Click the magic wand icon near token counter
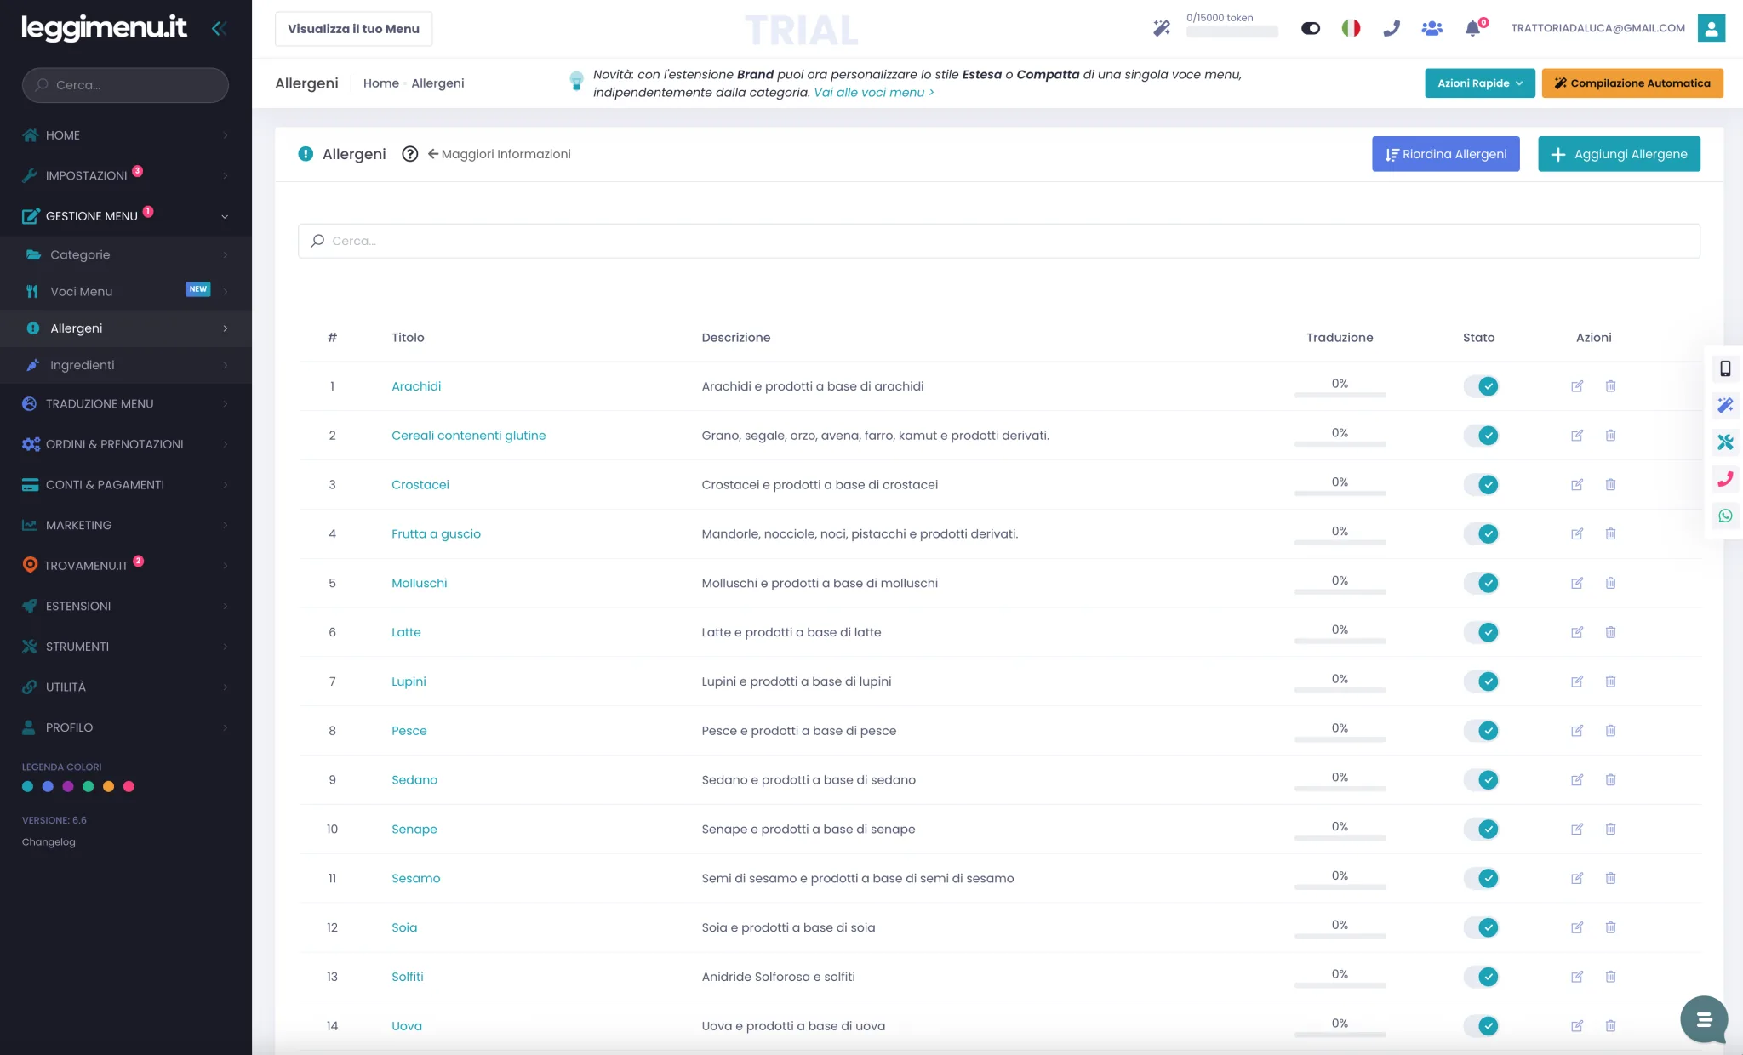 (x=1161, y=28)
